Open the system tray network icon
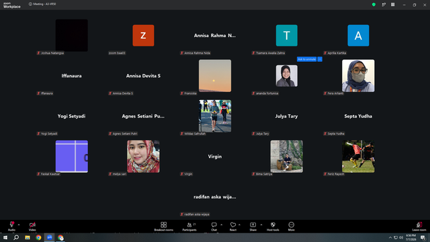The image size is (430, 242). 396,237
